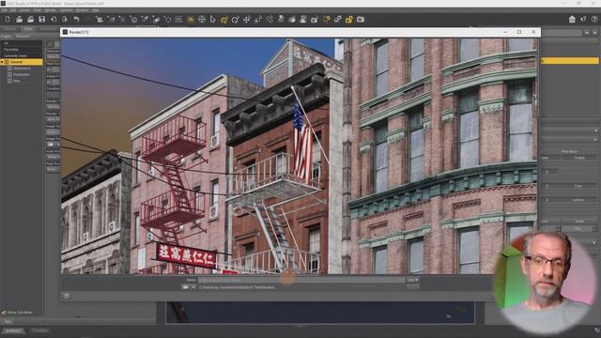Select the yellow highlighted Universal tool
This screenshot has width=601, height=338.
pos(223,19)
